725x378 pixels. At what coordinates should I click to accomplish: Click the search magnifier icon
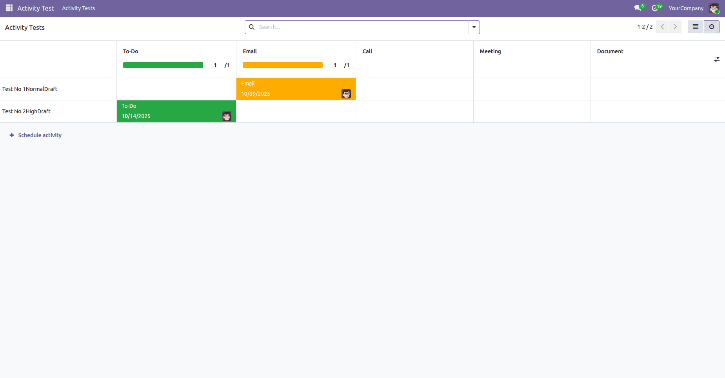tap(252, 27)
